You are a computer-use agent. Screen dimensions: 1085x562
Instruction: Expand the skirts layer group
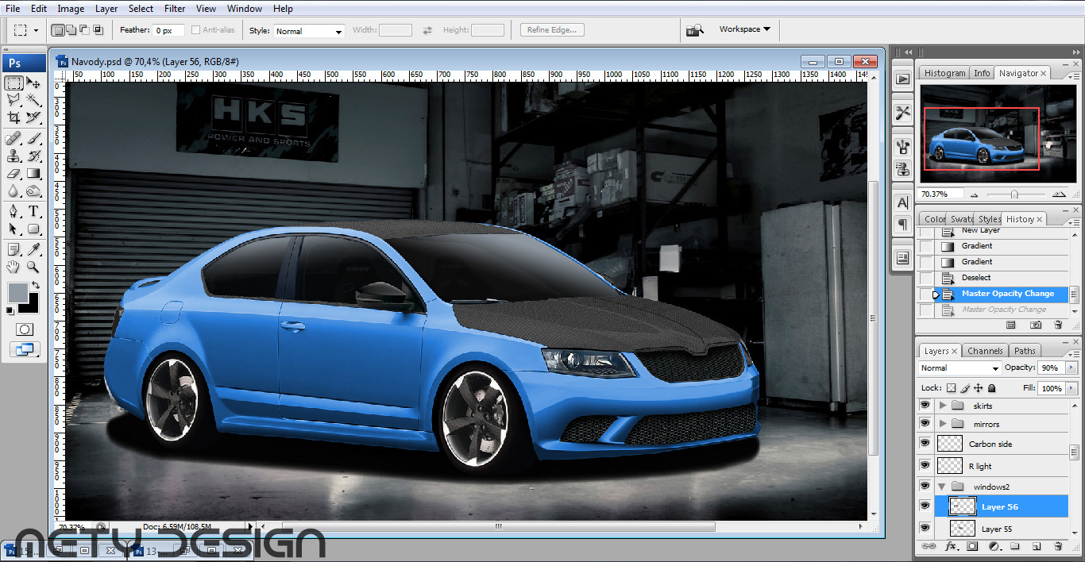[943, 405]
